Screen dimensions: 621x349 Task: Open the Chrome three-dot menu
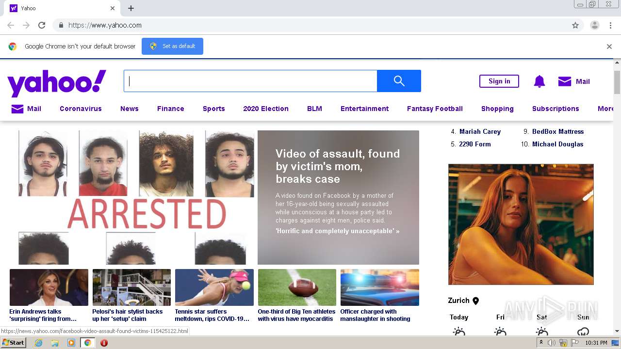point(610,25)
